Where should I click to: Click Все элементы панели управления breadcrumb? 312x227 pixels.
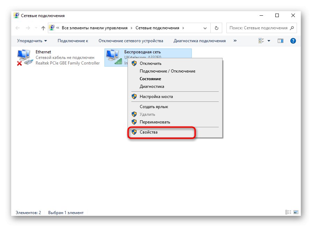95,28
